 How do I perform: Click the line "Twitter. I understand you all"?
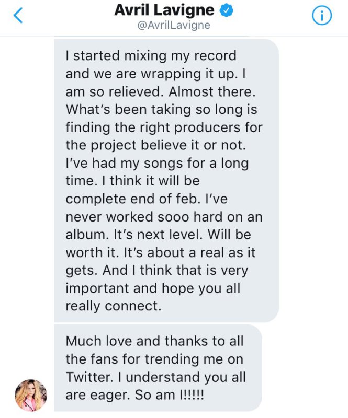click(155, 377)
